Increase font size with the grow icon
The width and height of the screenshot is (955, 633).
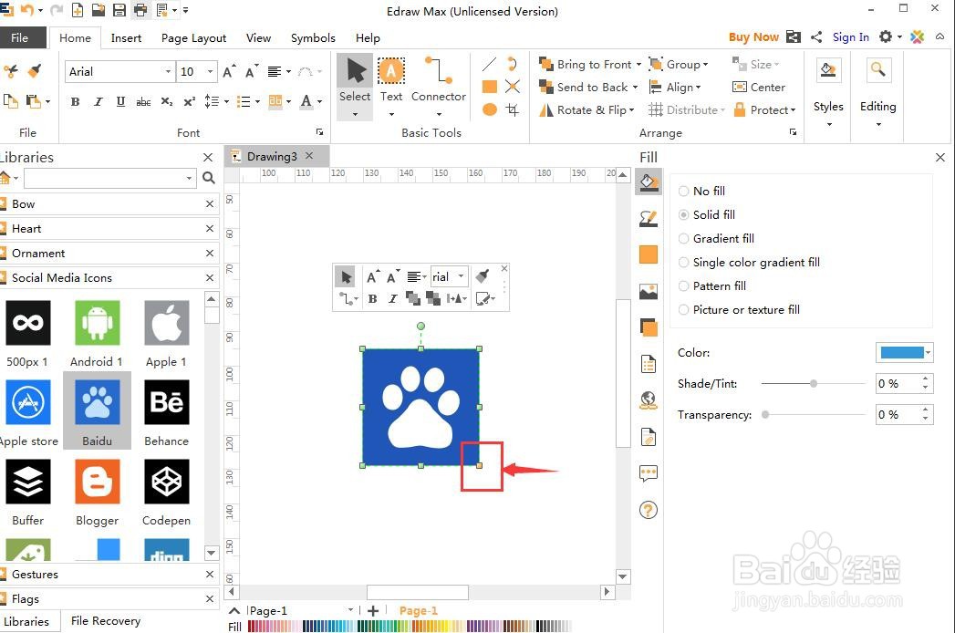pyautogui.click(x=229, y=71)
